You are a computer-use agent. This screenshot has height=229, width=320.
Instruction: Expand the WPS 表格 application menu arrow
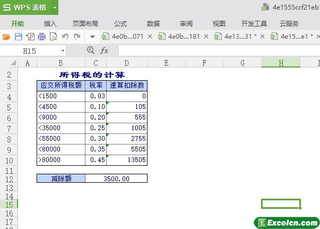(55, 8)
